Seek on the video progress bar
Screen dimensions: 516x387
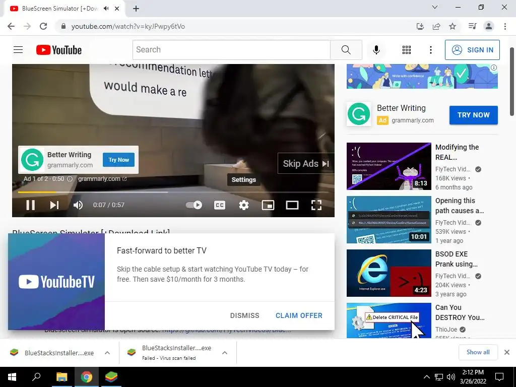[173, 192]
